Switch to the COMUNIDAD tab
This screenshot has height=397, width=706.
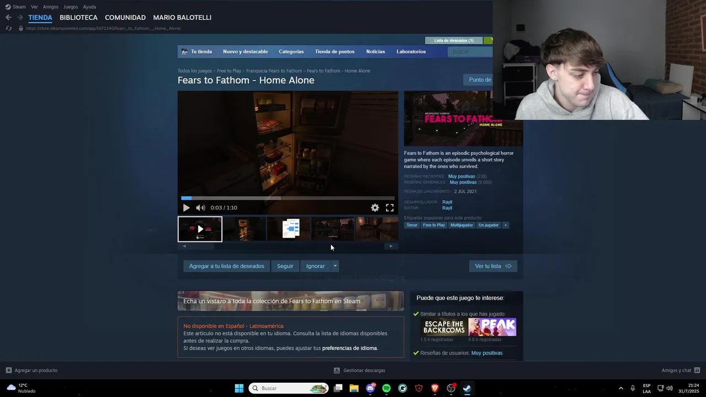pyautogui.click(x=125, y=18)
